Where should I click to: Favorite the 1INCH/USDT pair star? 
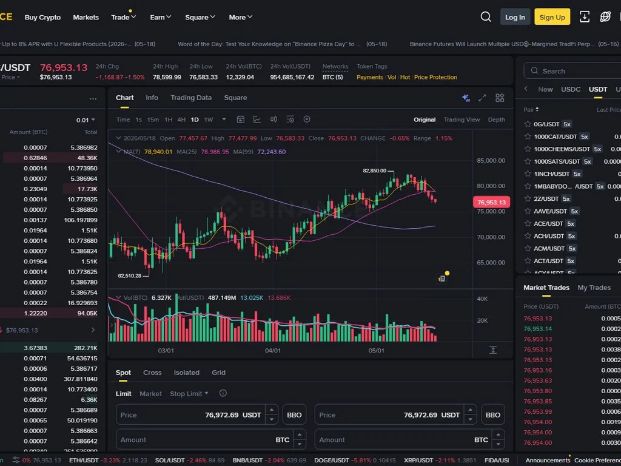[528, 174]
